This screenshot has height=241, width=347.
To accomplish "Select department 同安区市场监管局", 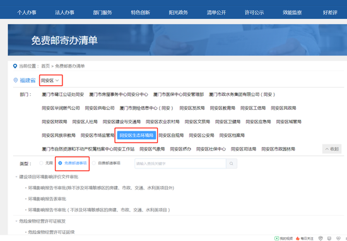I will click(x=97, y=135).
